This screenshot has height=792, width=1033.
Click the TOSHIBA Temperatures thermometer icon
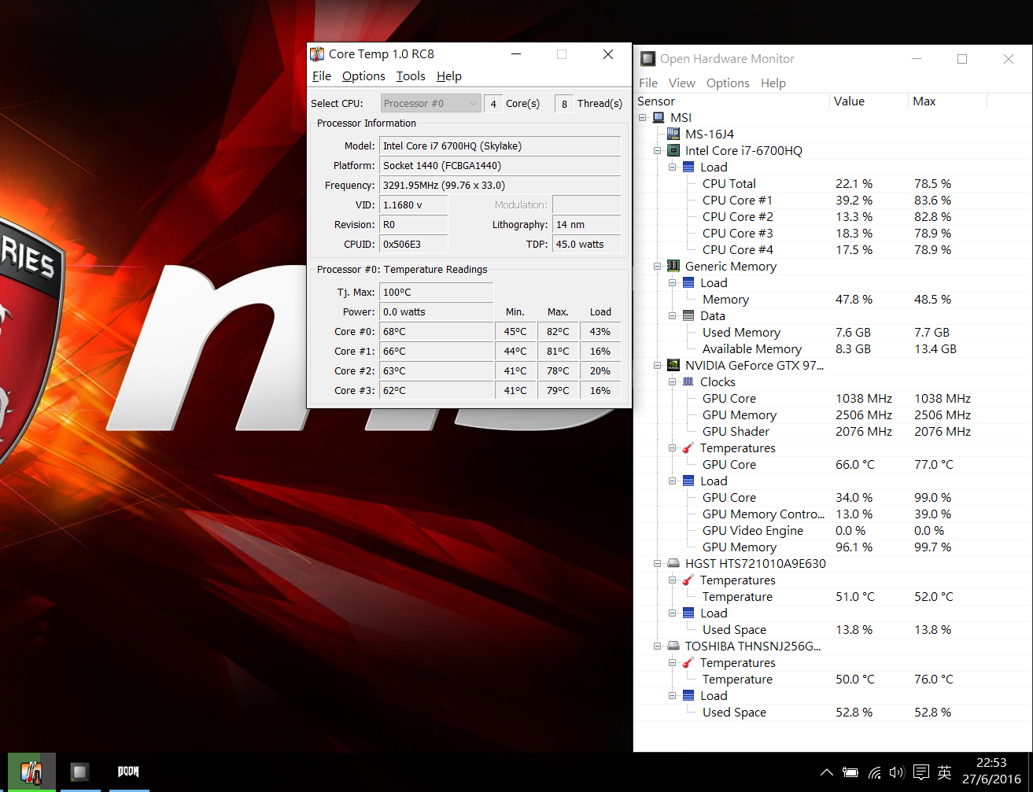pos(688,663)
